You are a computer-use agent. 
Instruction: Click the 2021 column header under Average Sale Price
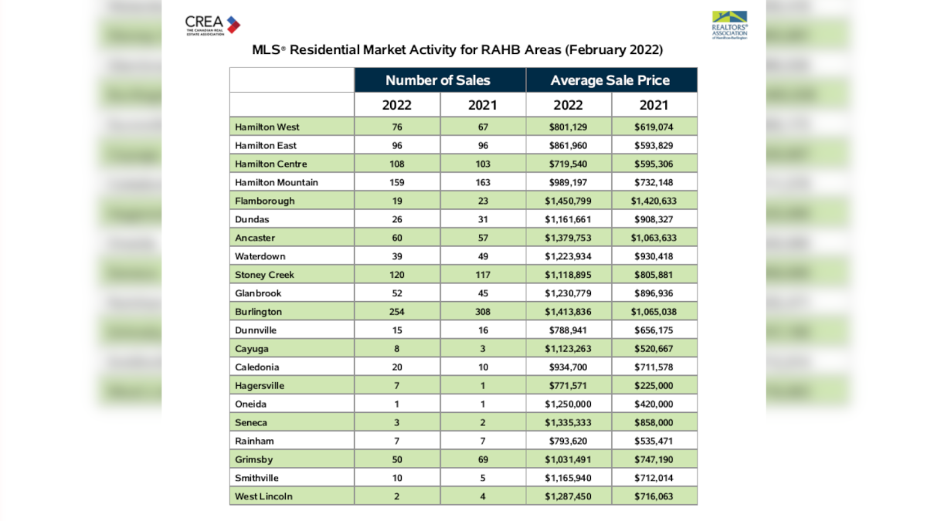pyautogui.click(x=655, y=104)
